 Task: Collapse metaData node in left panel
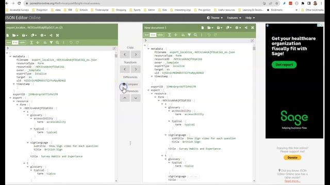pos(10,57)
